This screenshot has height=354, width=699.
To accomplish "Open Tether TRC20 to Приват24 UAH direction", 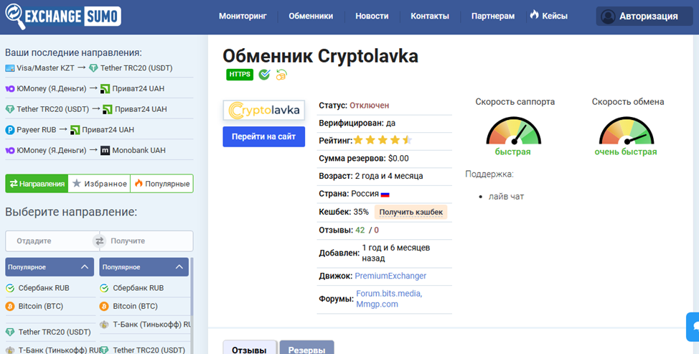I will click(x=86, y=109).
